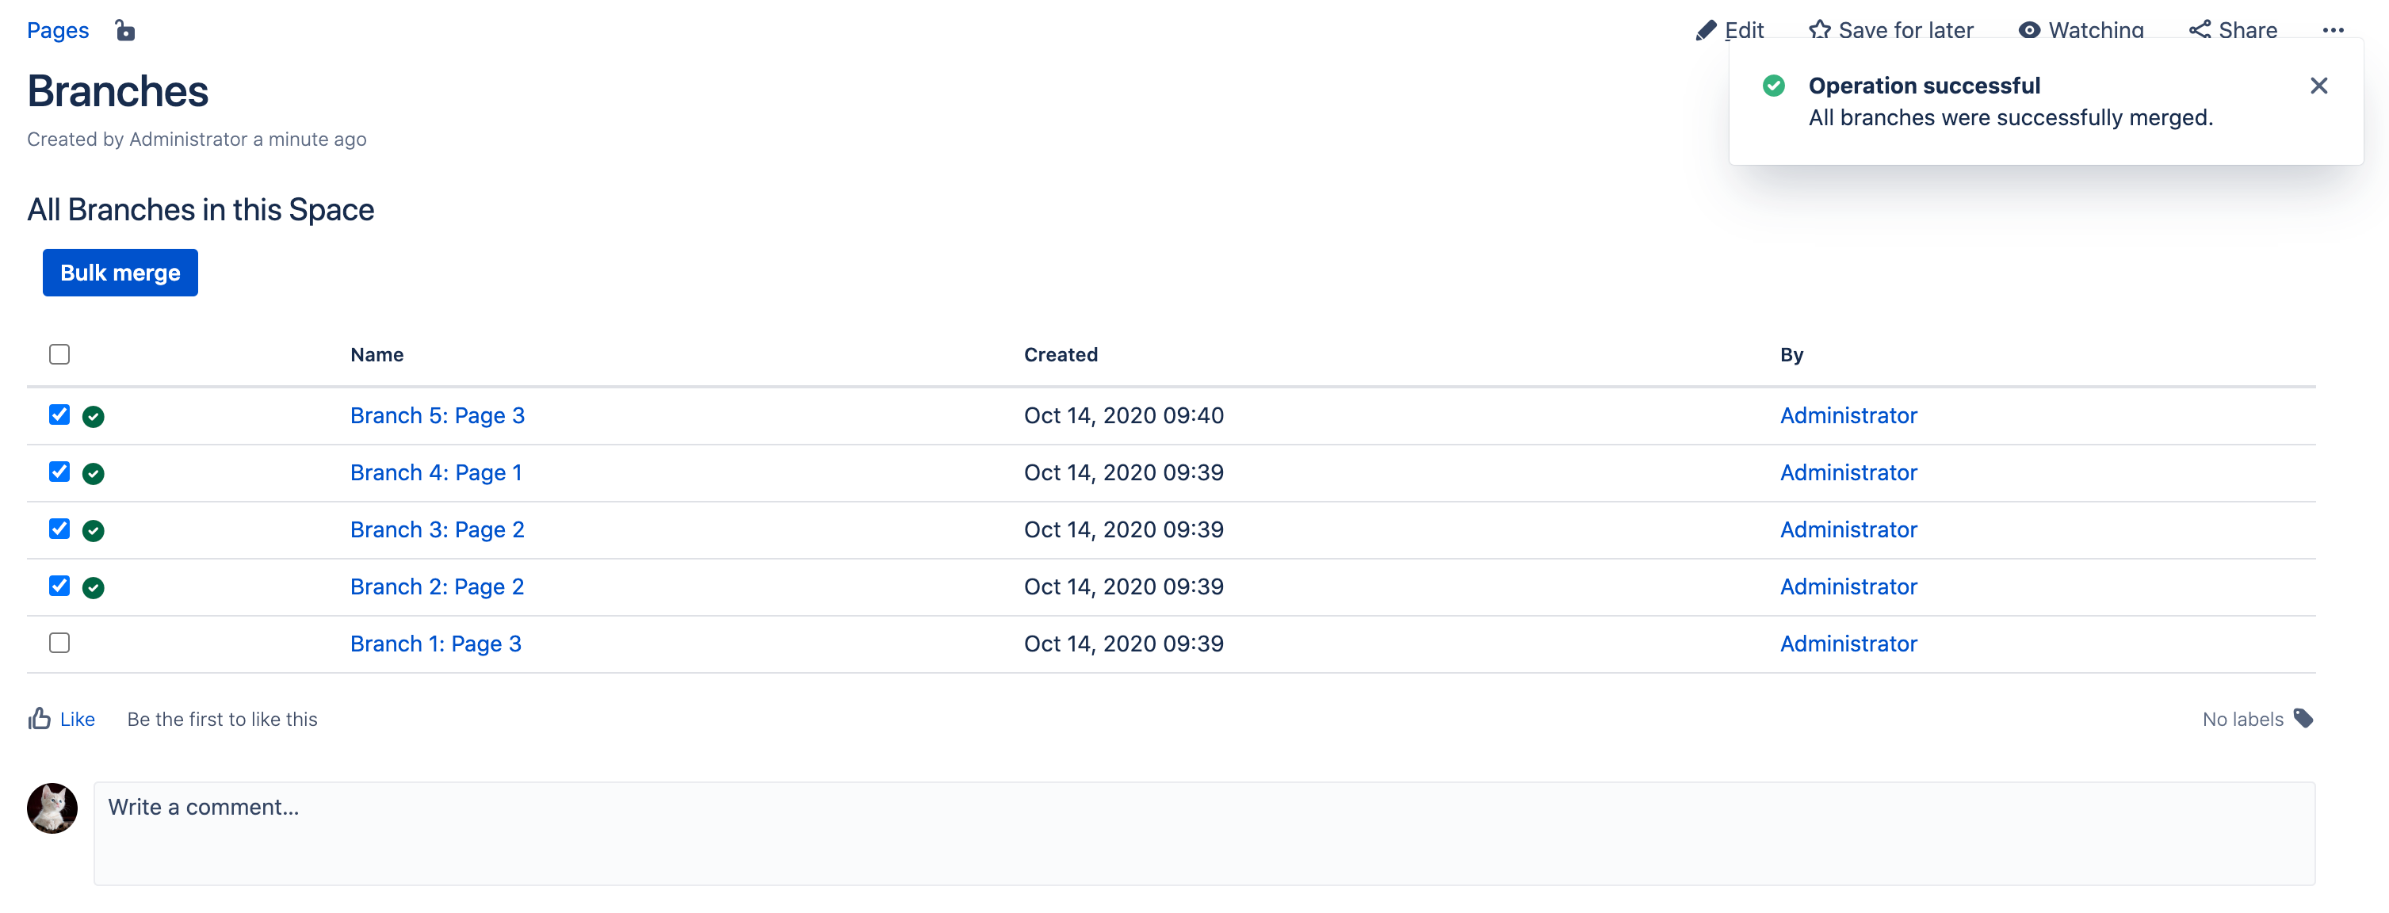The width and height of the screenshot is (2389, 913).
Task: Check the Branch 1: Page 3 checkbox
Action: (59, 644)
